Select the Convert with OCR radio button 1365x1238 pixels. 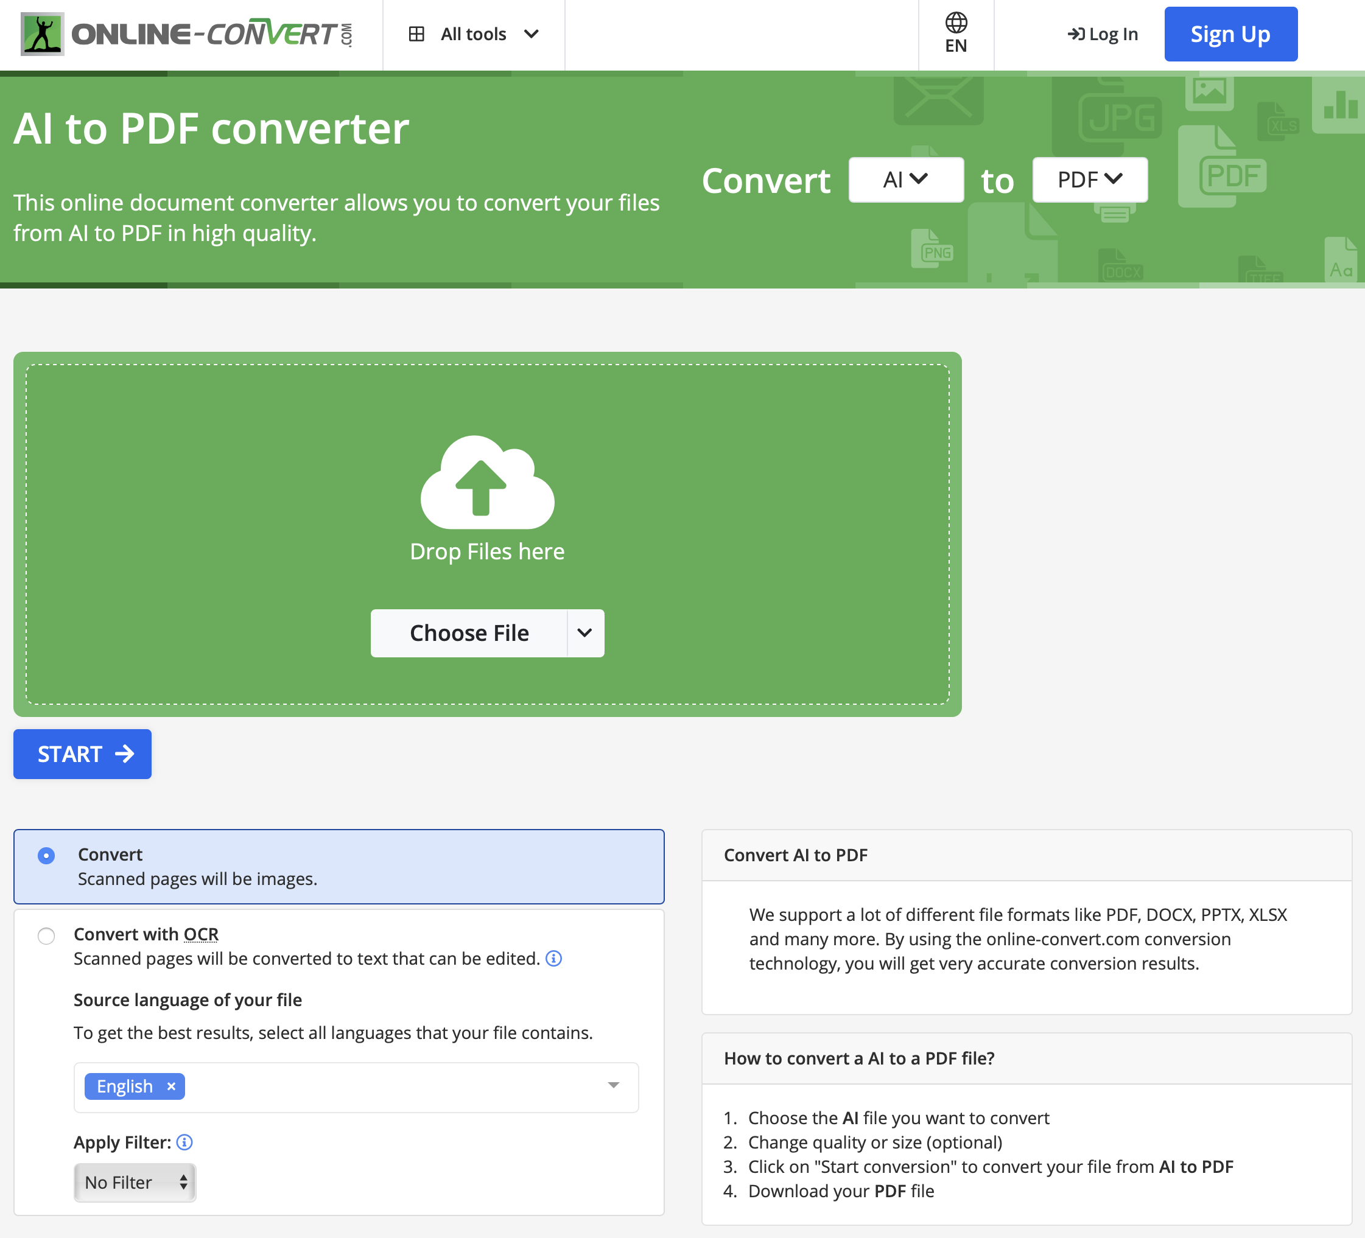tap(46, 936)
